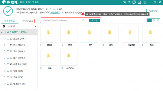Expand the 视频 (258) tree node
Screen dimensions: 163x91
click(5, 71)
